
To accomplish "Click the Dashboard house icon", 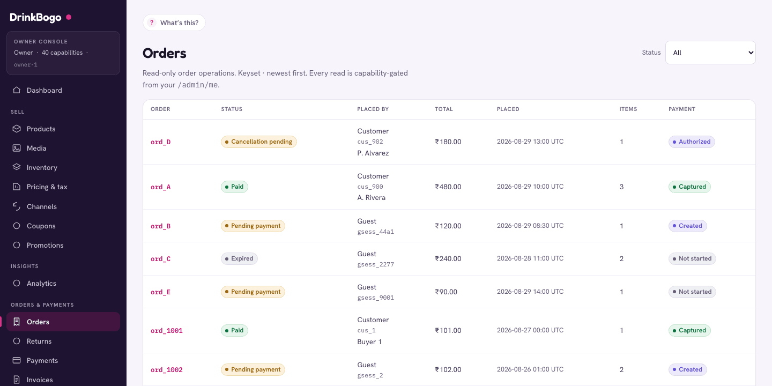I will tap(17, 90).
